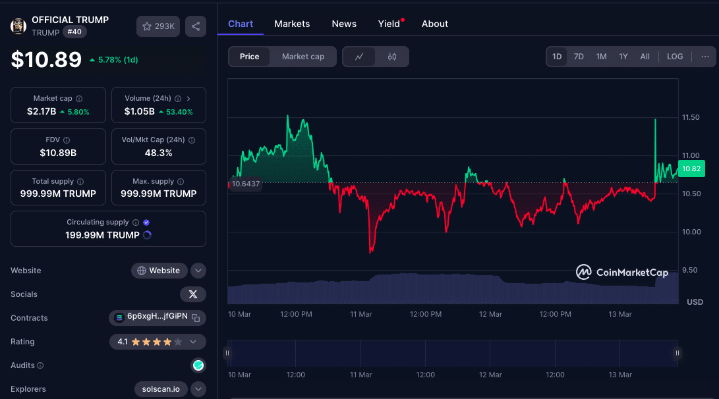Switch to the Markets tab
Viewport: 719px width, 399px height.
click(x=292, y=24)
